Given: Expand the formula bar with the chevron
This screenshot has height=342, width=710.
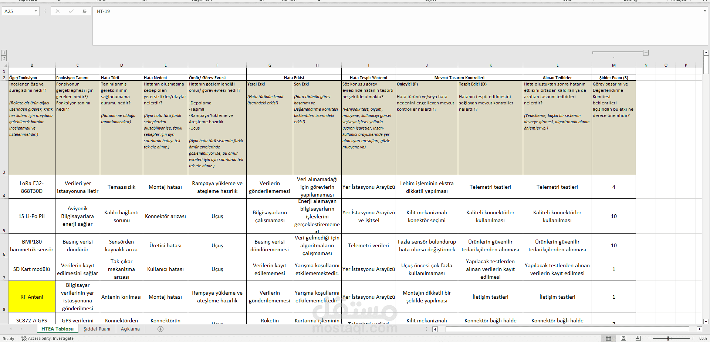Looking at the screenshot, I should click(705, 11).
